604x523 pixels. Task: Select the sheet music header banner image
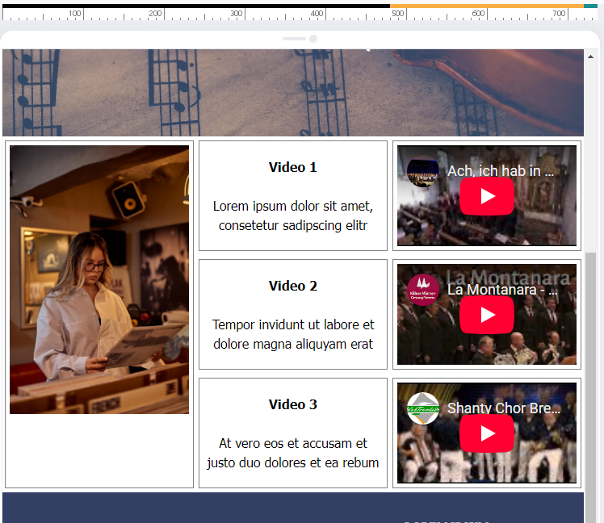[x=293, y=93]
